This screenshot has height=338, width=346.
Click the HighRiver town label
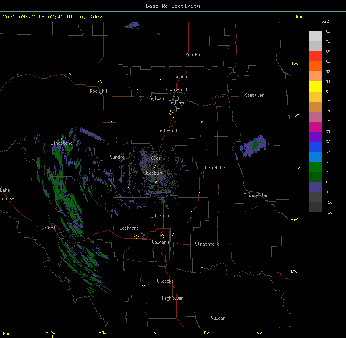tap(173, 298)
